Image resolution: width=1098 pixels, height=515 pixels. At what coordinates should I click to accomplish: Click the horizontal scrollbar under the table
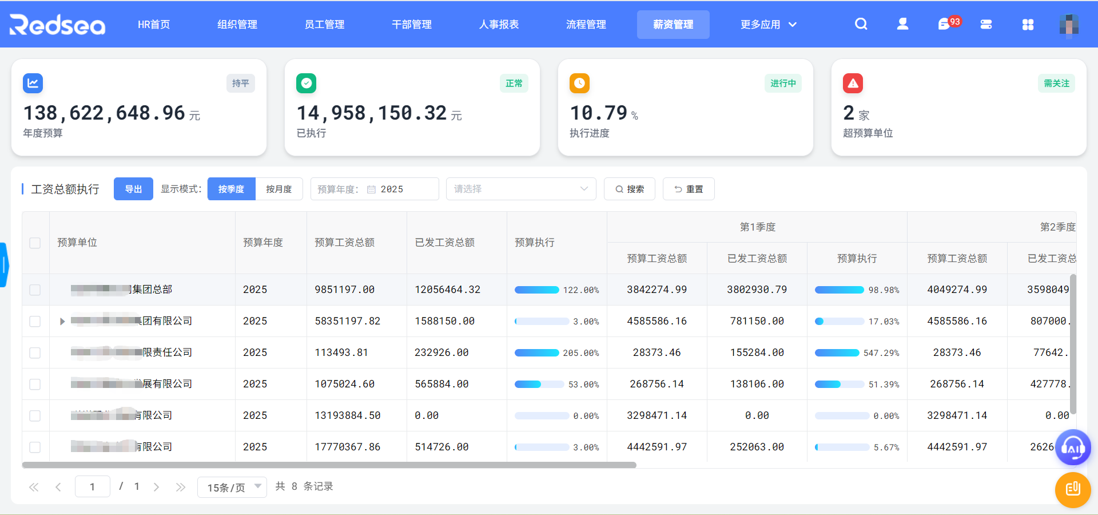click(329, 465)
